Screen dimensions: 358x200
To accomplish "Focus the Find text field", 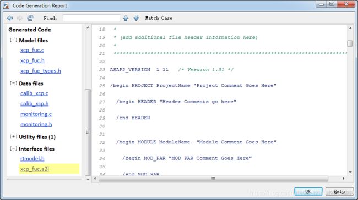I will [x=91, y=18].
